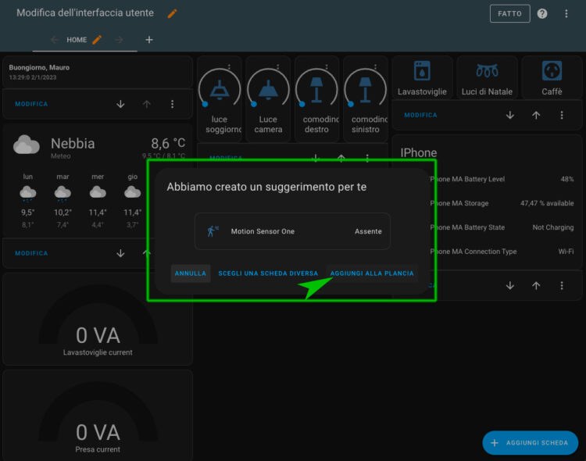This screenshot has height=461, width=586.
Task: Open Presa current gauge
Action: [x=98, y=416]
